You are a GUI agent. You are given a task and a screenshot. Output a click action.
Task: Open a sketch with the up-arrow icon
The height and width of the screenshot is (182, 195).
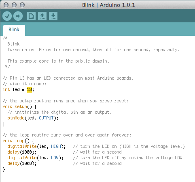tap(42, 16)
